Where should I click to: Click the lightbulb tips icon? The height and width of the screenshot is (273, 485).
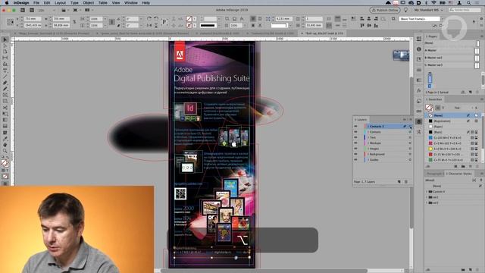(406, 10)
